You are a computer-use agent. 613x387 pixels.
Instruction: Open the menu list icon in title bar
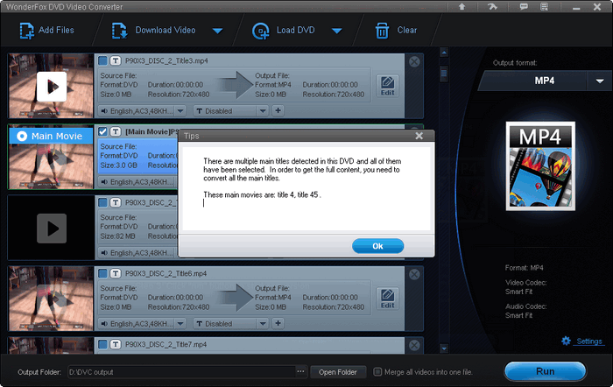[544, 7]
